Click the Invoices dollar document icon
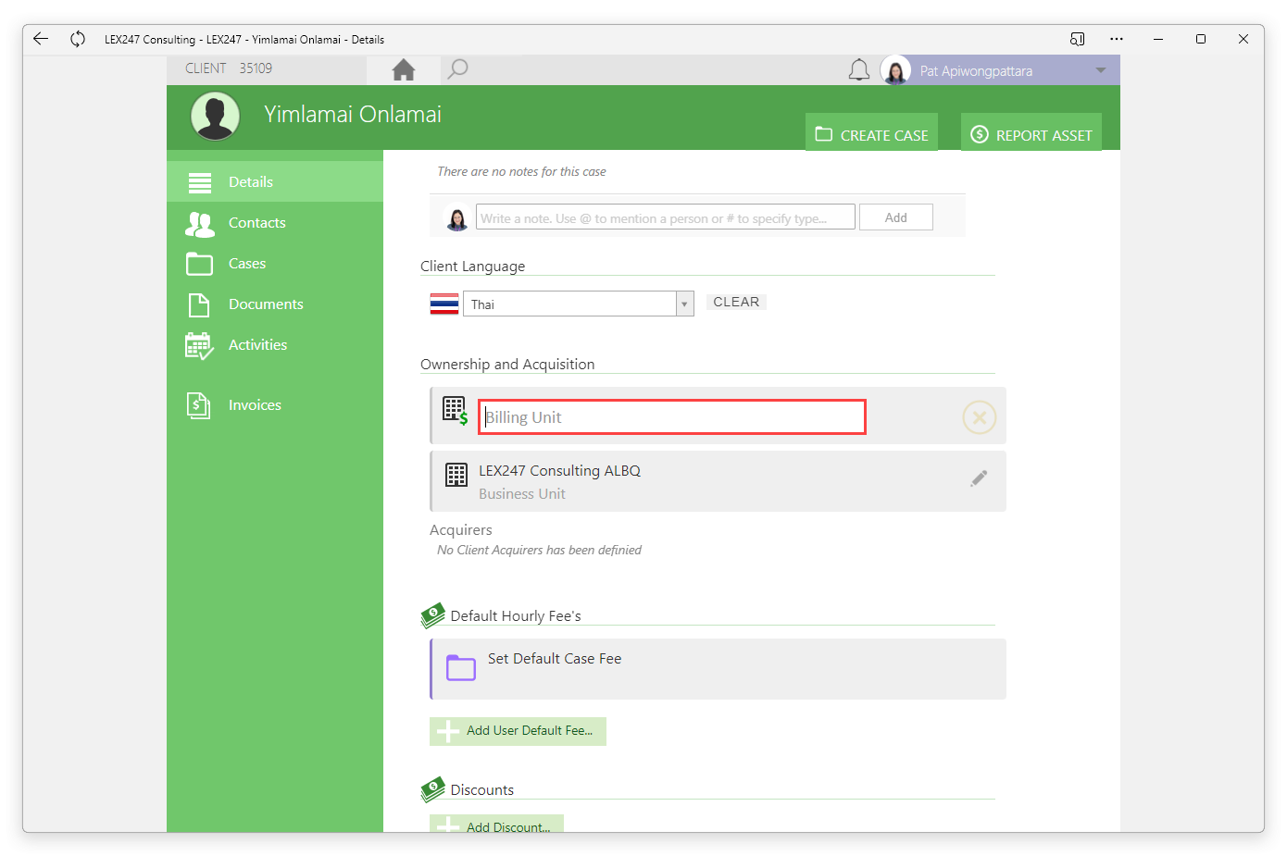This screenshot has width=1287, height=856. click(x=198, y=405)
